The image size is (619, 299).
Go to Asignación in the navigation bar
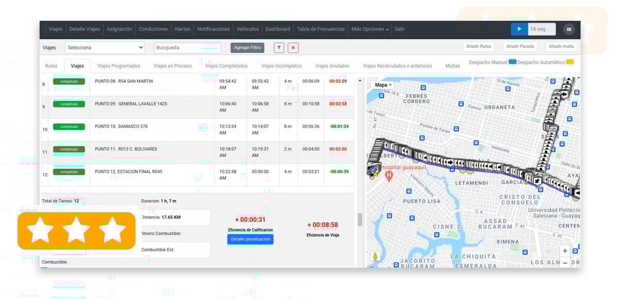pos(119,29)
